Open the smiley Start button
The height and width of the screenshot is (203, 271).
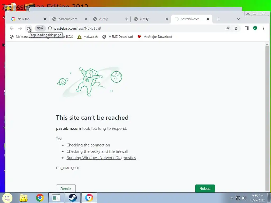click(7, 198)
